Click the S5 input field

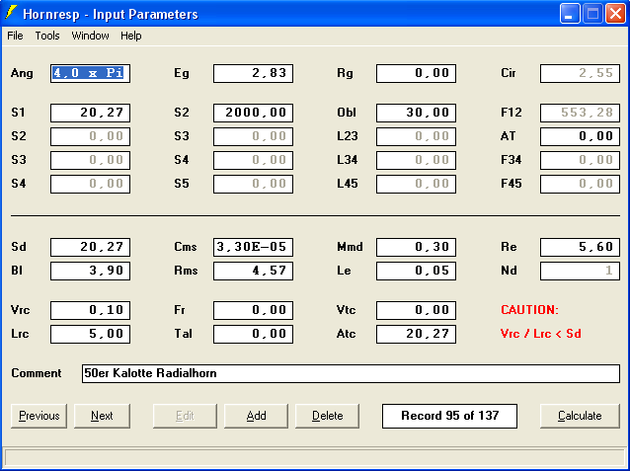tap(253, 184)
